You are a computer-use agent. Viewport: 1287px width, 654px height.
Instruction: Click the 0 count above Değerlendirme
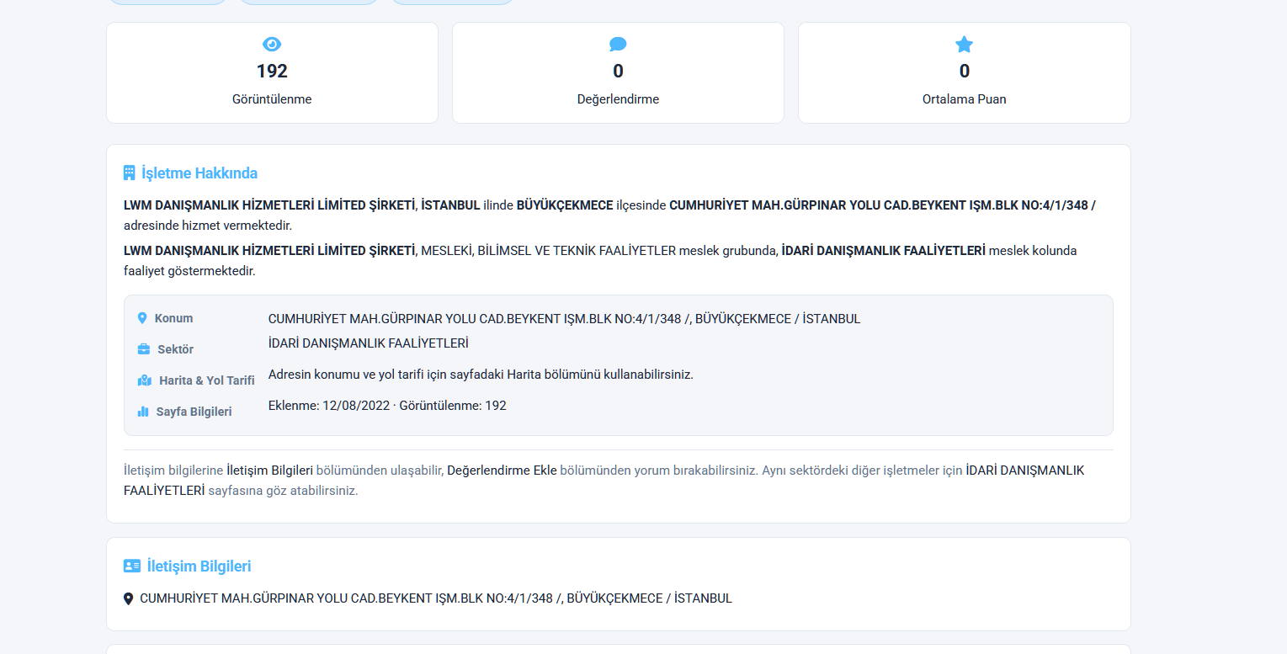pos(618,71)
